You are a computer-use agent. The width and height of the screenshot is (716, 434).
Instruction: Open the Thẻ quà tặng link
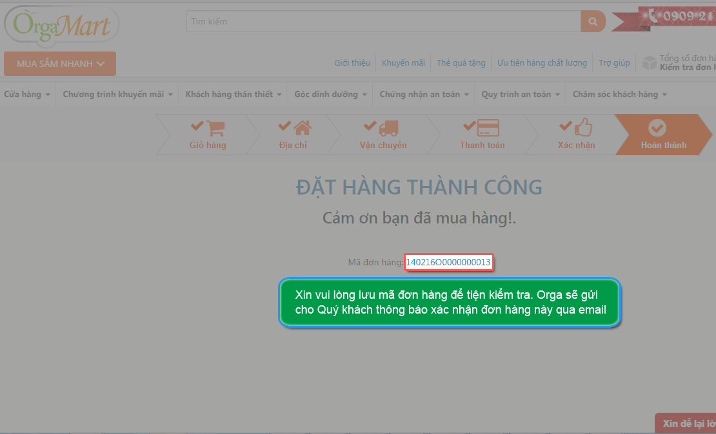click(x=461, y=63)
